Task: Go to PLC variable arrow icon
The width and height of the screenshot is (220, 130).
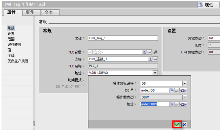Action: coord(155,52)
